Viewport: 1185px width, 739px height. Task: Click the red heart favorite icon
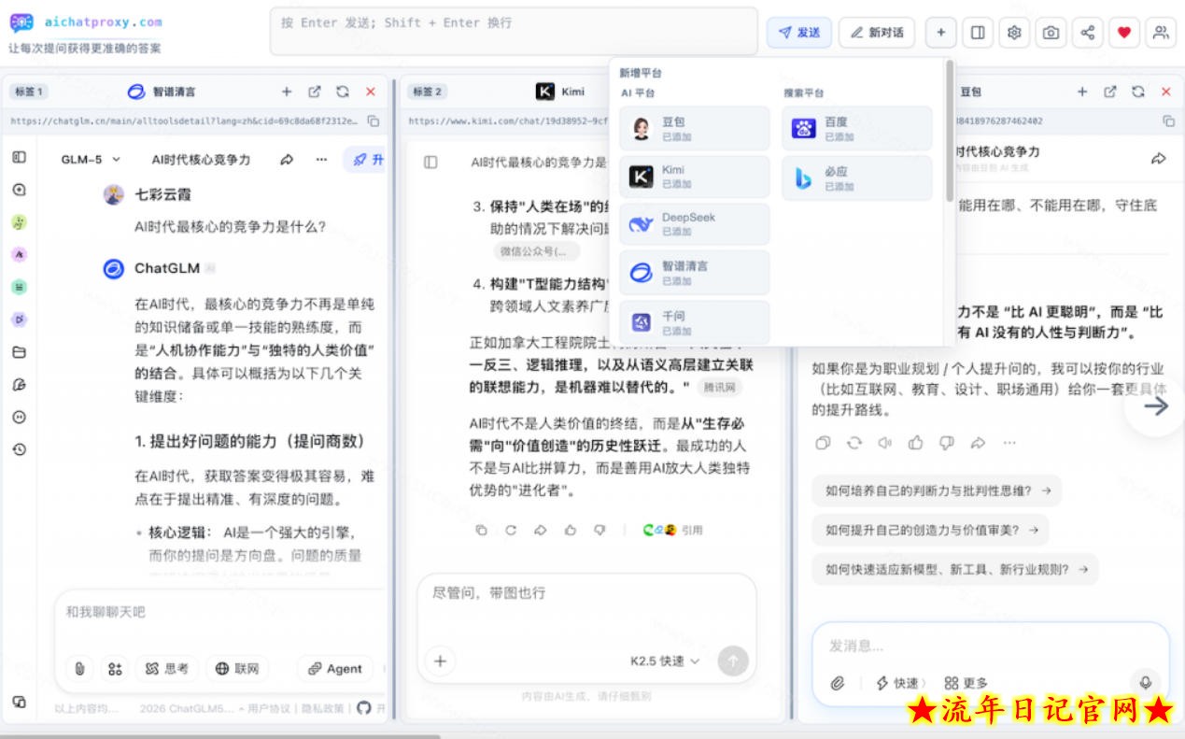(x=1124, y=33)
